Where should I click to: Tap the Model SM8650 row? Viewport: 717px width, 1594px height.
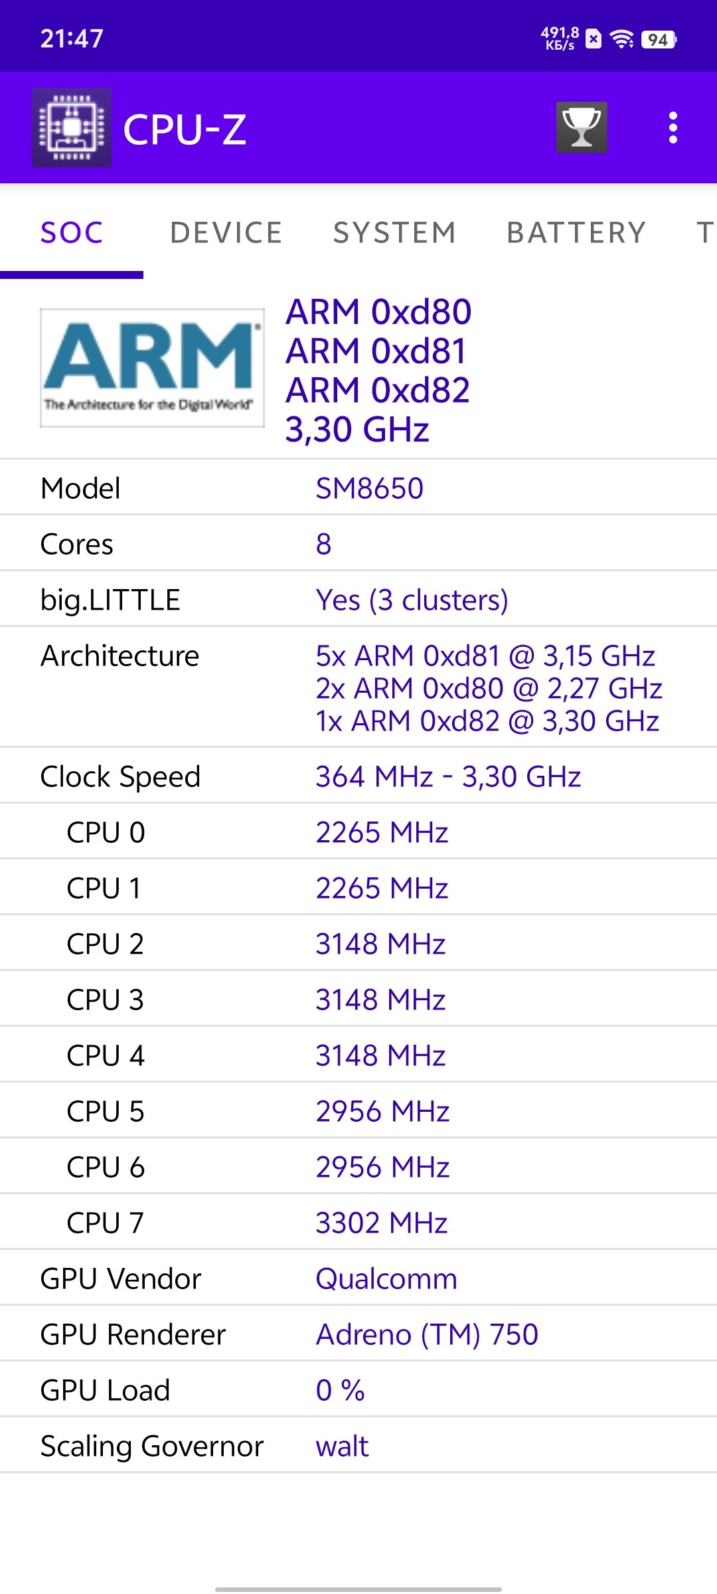[358, 488]
